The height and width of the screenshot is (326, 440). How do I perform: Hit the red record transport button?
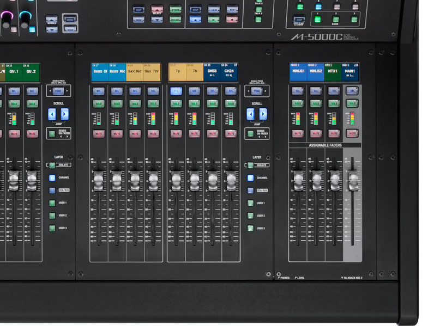click(x=232, y=19)
